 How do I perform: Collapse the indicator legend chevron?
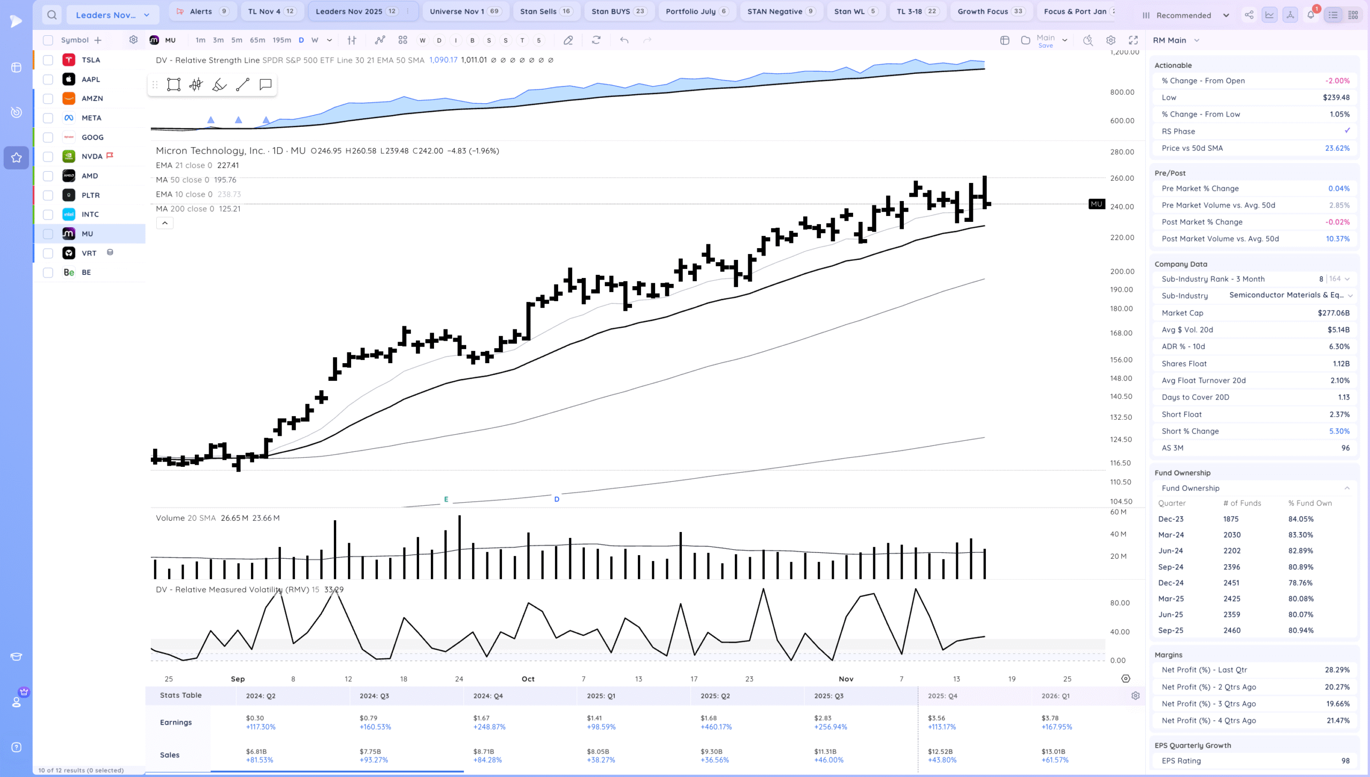(165, 223)
